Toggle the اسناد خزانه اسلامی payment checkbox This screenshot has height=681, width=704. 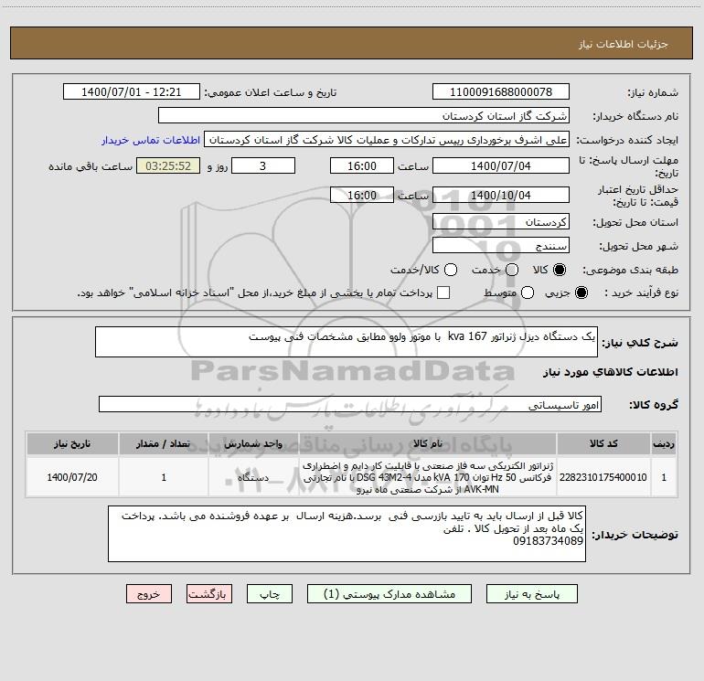[443, 293]
